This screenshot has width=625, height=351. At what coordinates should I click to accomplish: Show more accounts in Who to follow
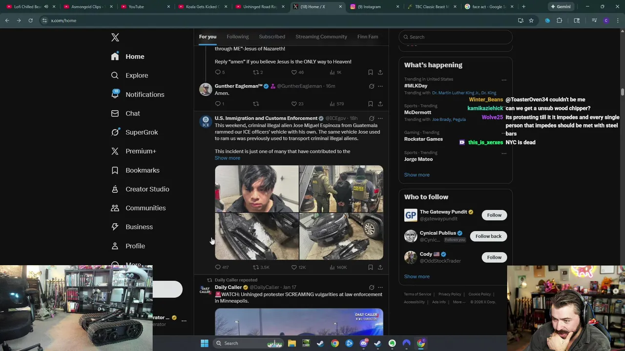click(417, 276)
